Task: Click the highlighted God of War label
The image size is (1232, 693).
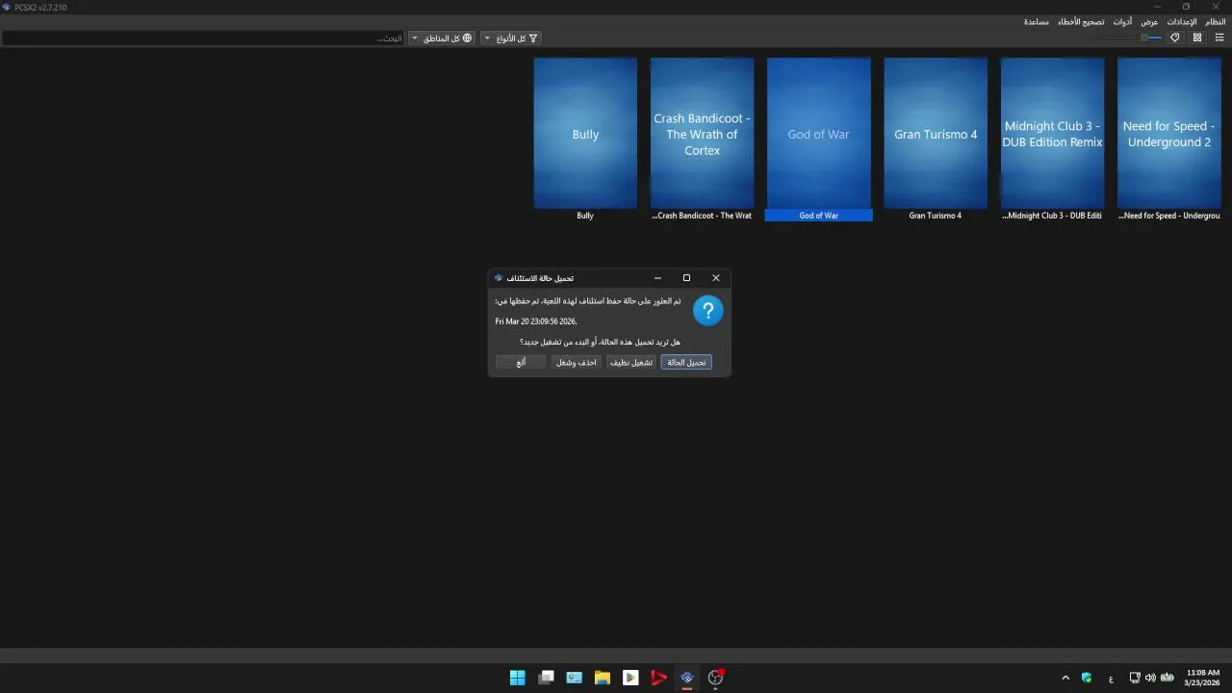Action: (819, 216)
